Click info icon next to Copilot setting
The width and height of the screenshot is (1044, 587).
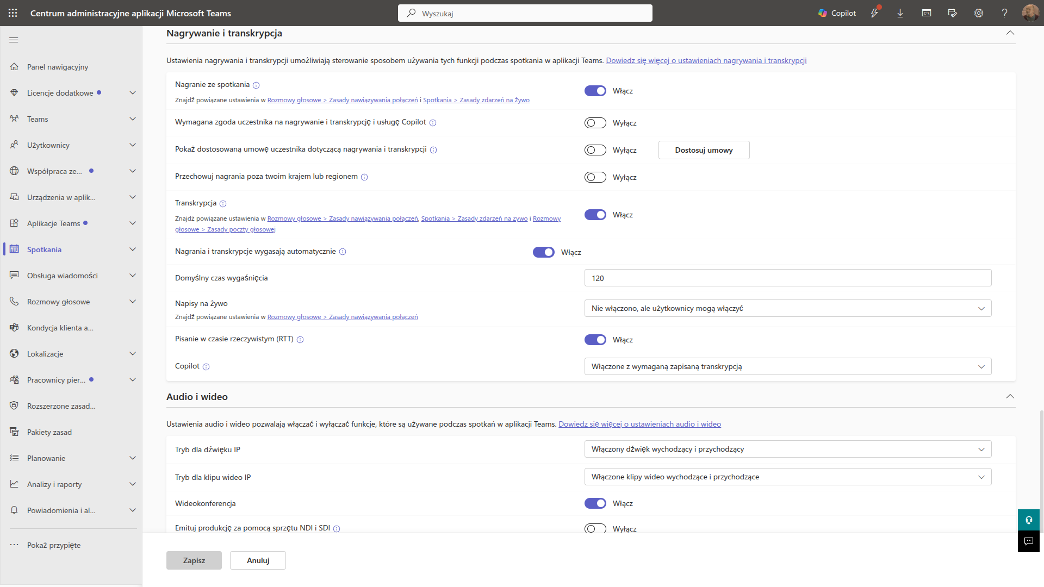click(x=206, y=367)
